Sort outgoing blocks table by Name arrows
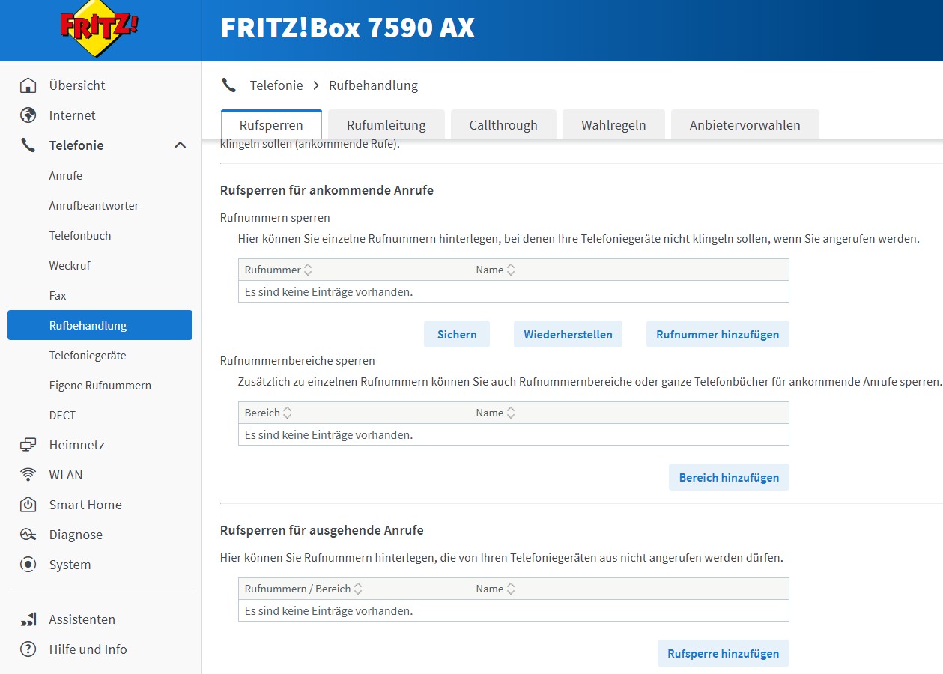The image size is (943, 674). (x=511, y=589)
